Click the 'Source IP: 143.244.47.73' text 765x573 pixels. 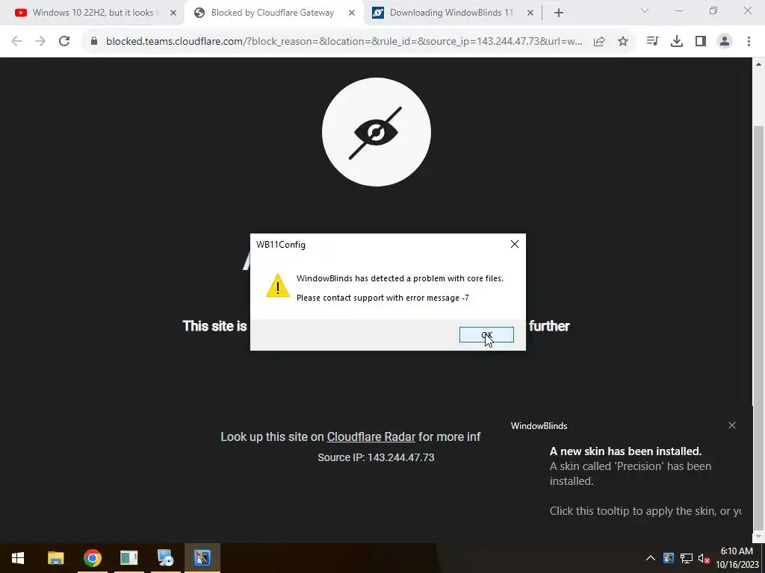[x=376, y=457]
